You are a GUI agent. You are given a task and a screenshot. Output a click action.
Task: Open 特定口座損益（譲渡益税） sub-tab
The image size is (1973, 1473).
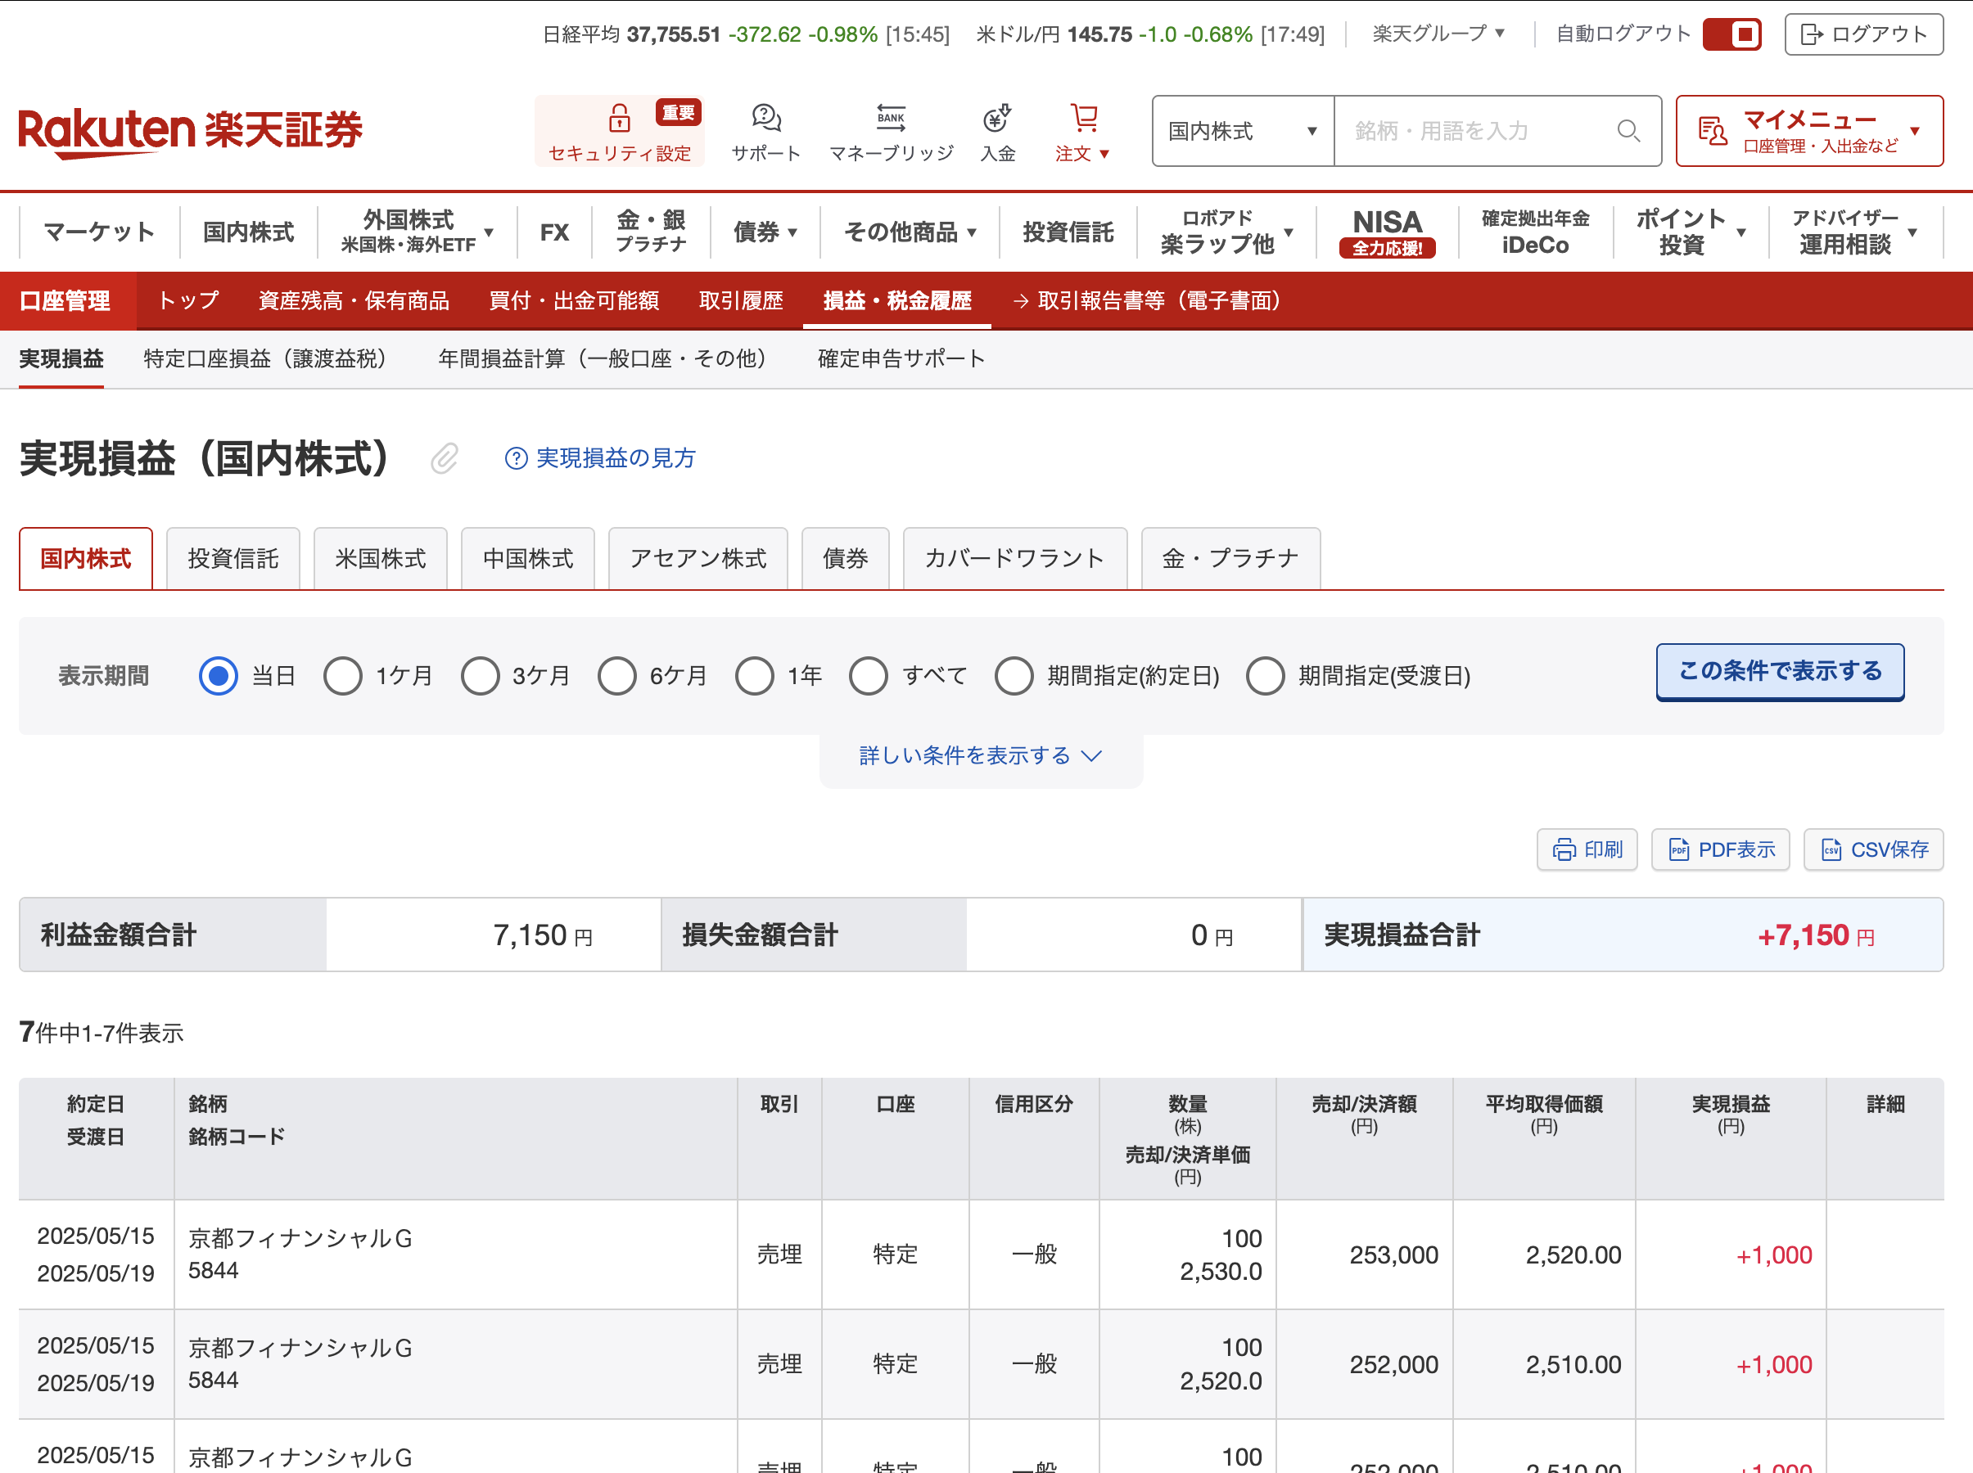[x=269, y=358]
